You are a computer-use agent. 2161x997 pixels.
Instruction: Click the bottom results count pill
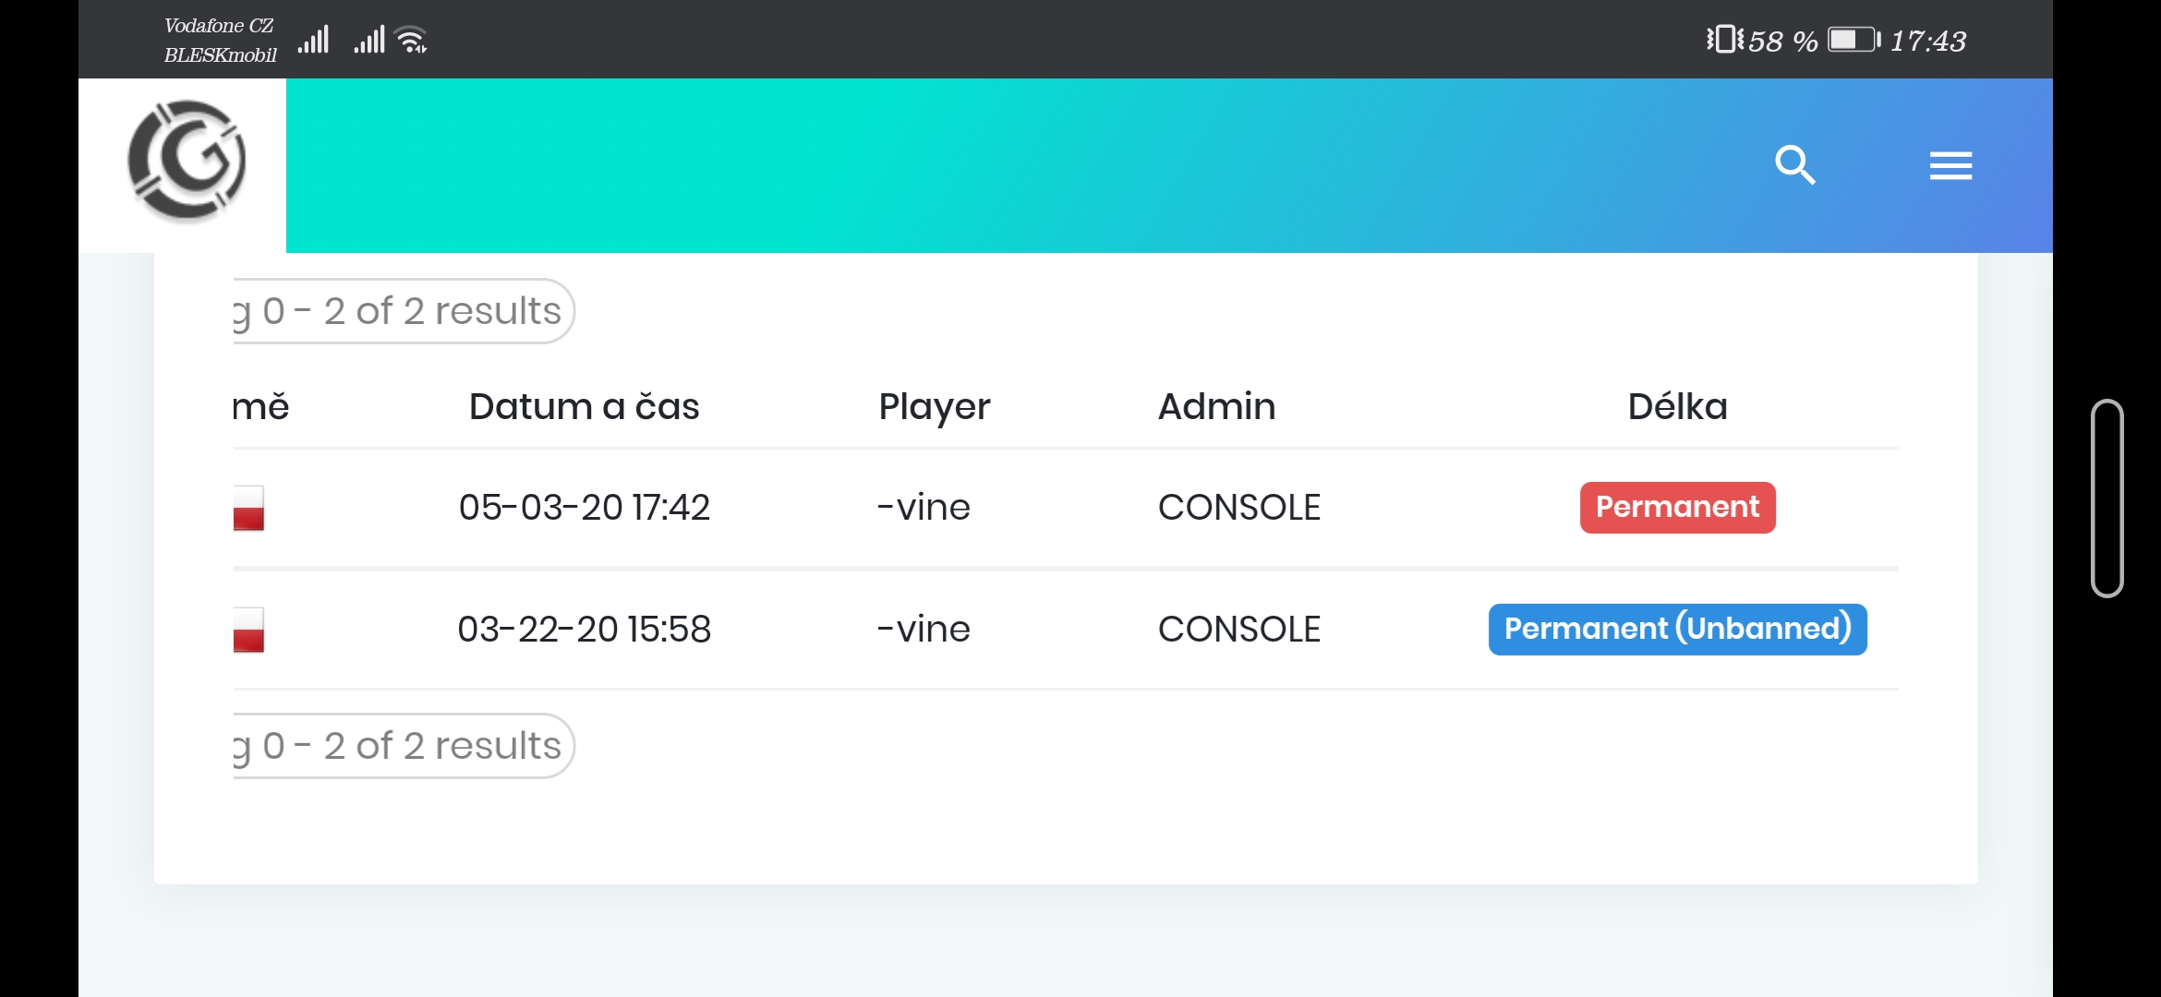403,746
